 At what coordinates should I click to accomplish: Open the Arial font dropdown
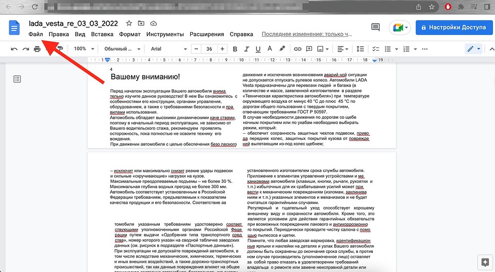166,49
